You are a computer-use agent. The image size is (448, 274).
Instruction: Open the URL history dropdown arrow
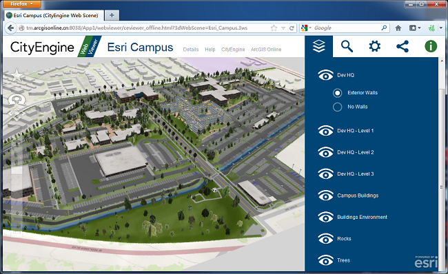283,28
